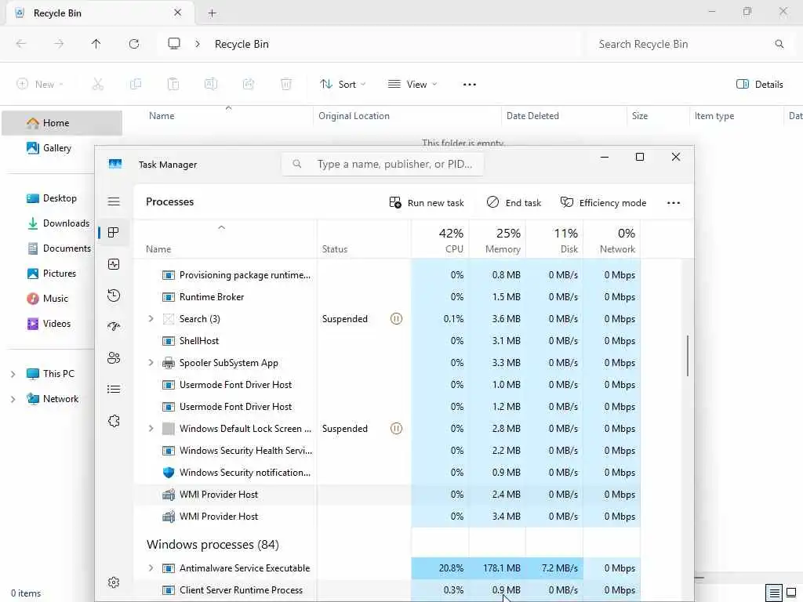Open Videos folder in navigation pane
The height and width of the screenshot is (602, 803).
pyautogui.click(x=49, y=324)
